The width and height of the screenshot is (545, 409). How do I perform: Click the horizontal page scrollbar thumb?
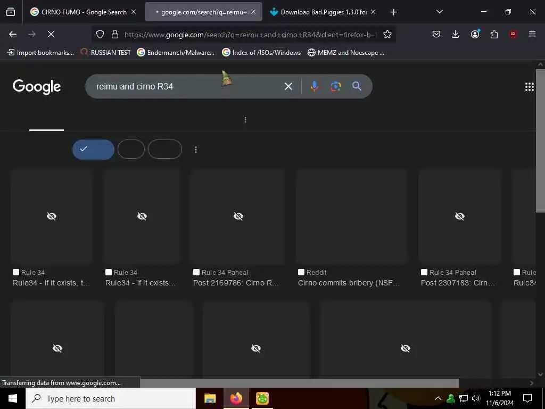pyautogui.click(x=300, y=383)
